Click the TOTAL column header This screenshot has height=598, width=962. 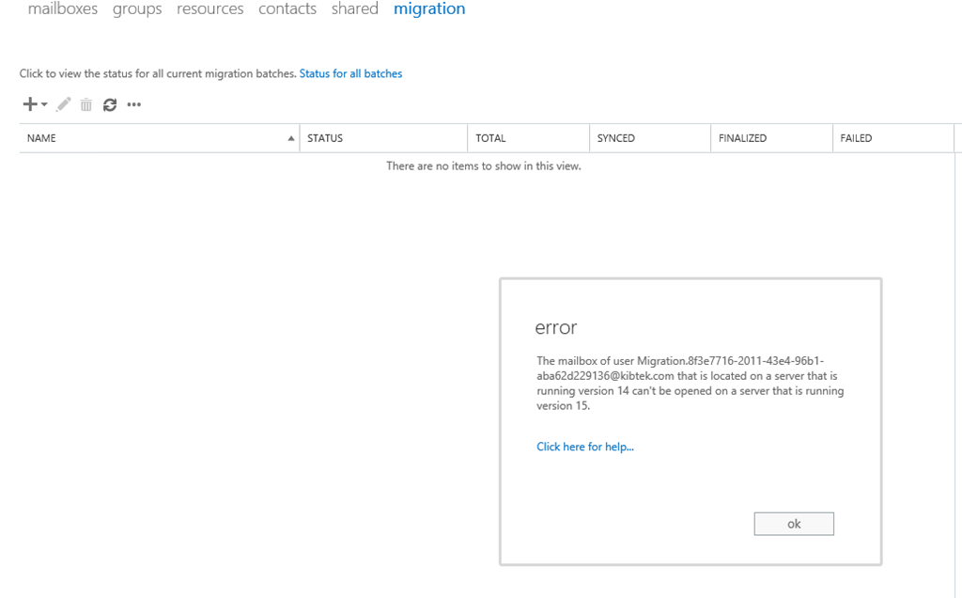pos(528,138)
